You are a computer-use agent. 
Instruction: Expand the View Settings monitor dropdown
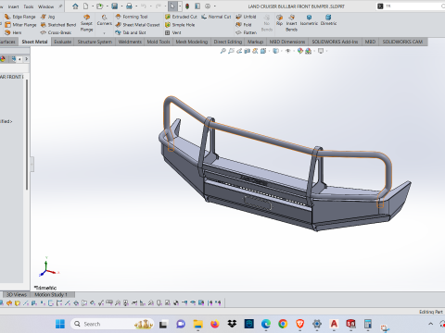(x=326, y=51)
